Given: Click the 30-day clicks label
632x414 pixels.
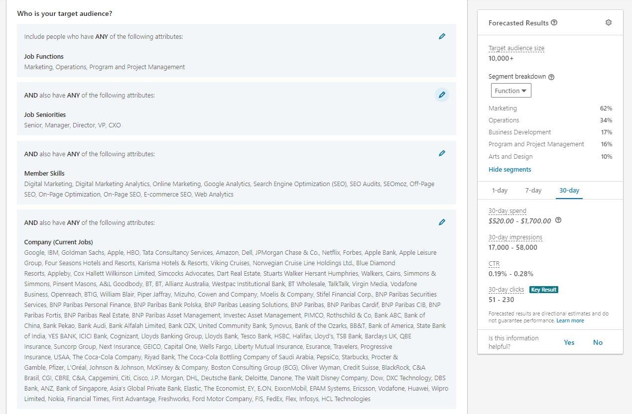Looking at the screenshot, I should (x=506, y=290).
